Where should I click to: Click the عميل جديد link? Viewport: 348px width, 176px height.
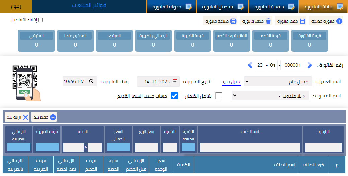(231, 82)
